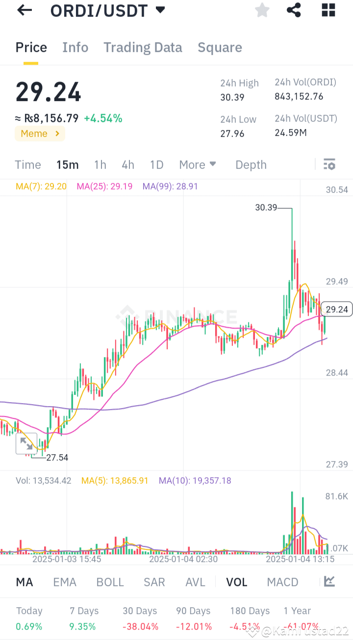Open the Meme category tag
Viewport: 353px width, 642px height.
40,133
